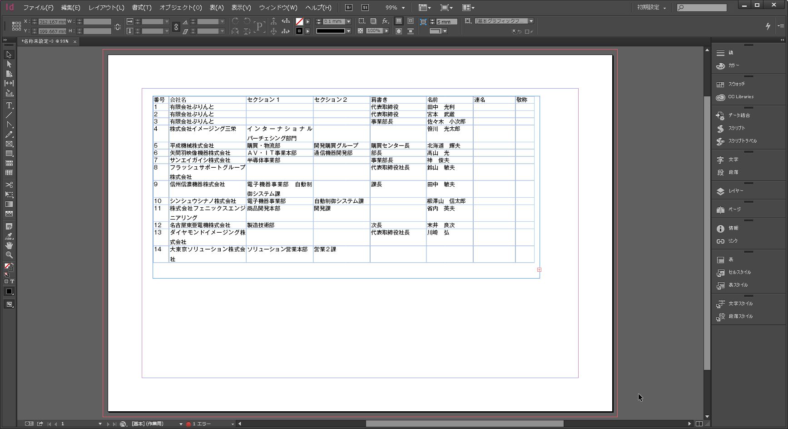The image size is (788, 429).
Task: Click the reference point locator grid
Action: [x=16, y=26]
